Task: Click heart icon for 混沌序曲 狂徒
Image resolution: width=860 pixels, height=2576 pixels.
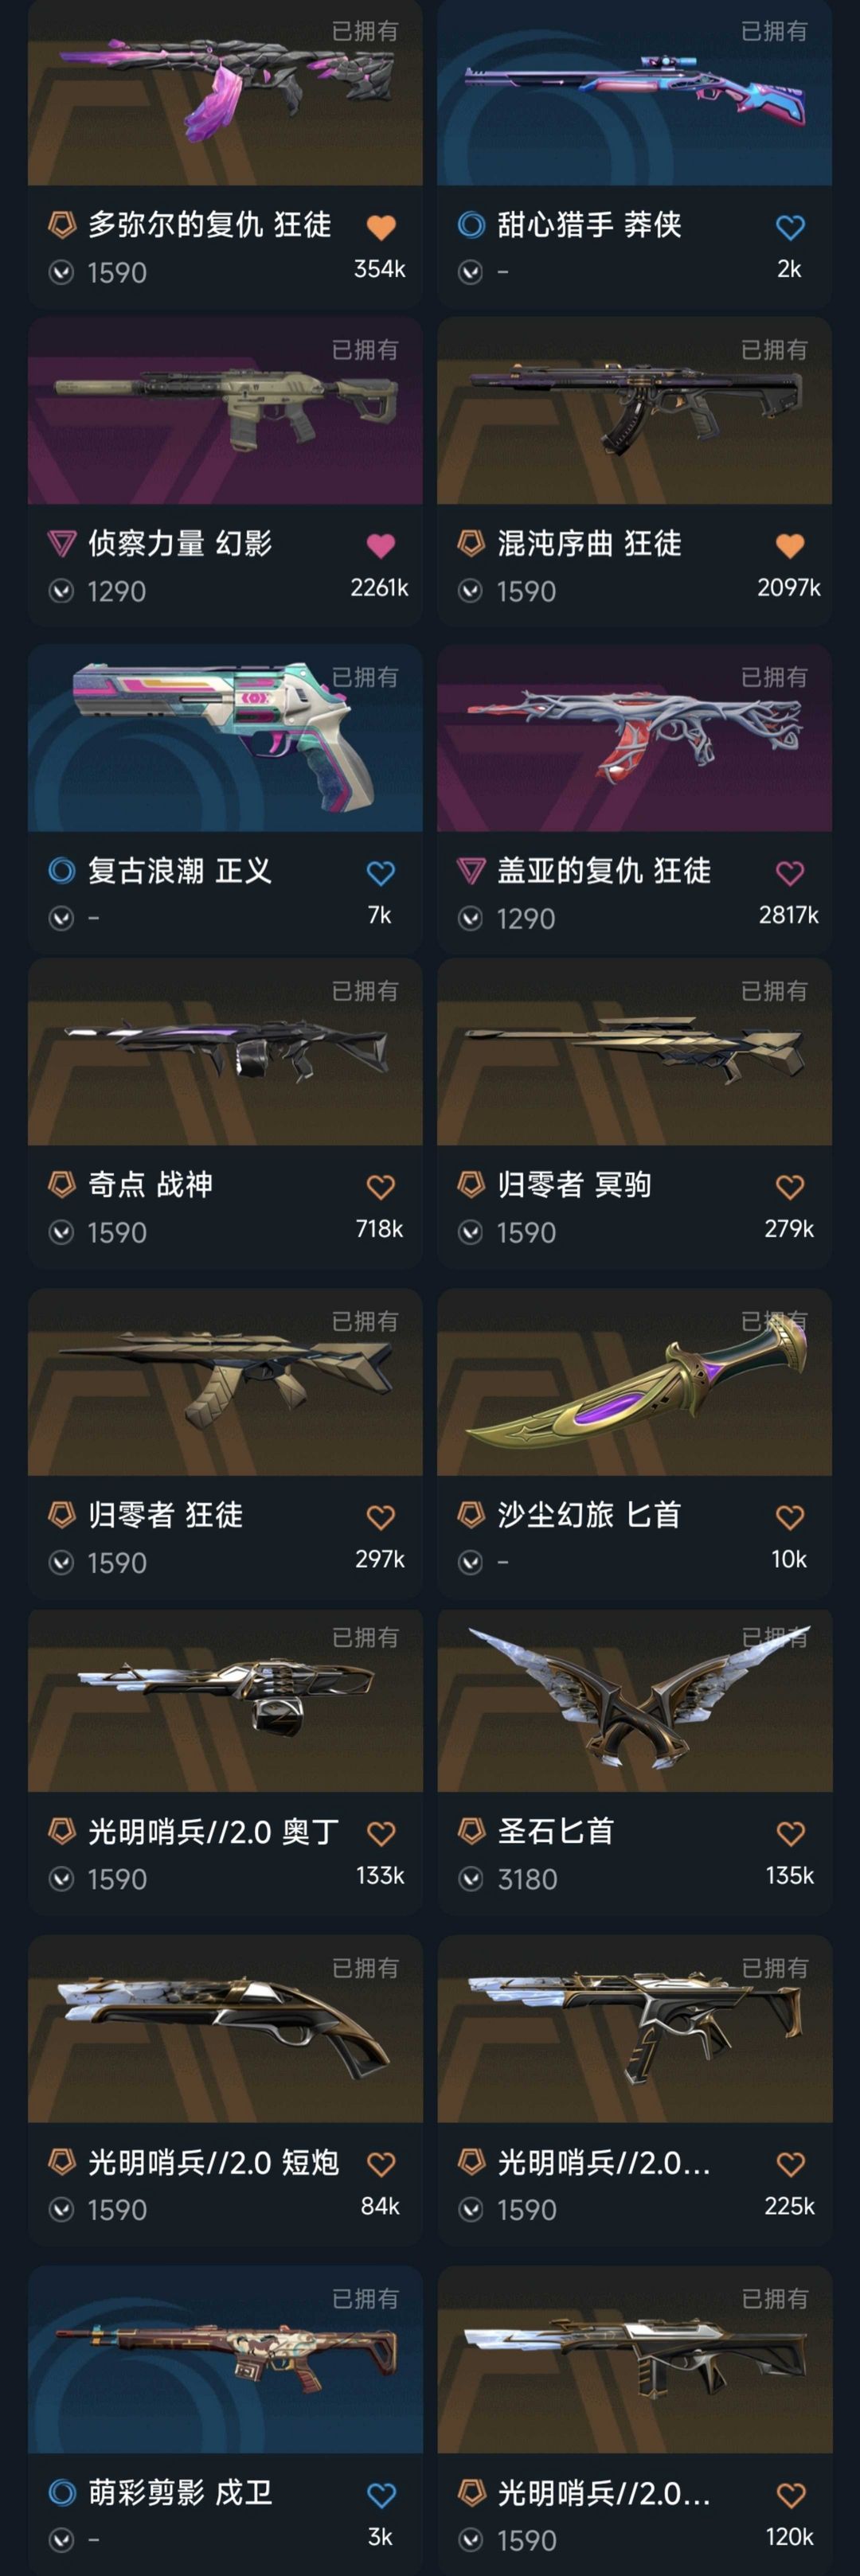Action: point(790,545)
